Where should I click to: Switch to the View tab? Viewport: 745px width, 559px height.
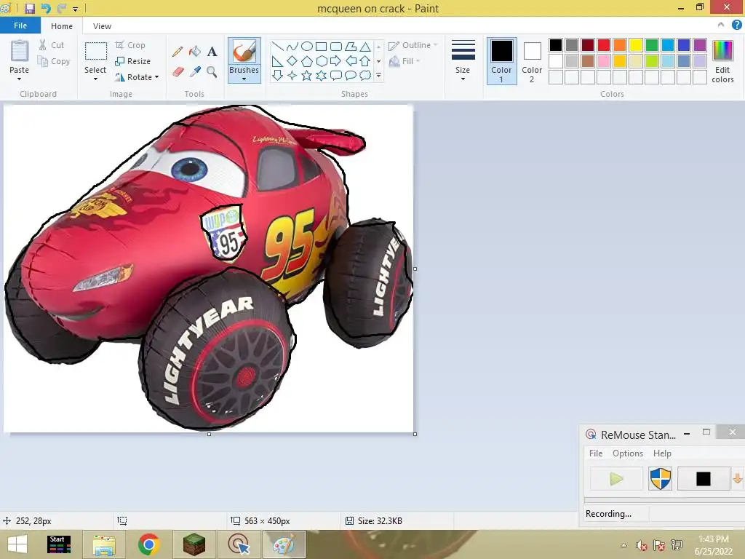point(102,26)
